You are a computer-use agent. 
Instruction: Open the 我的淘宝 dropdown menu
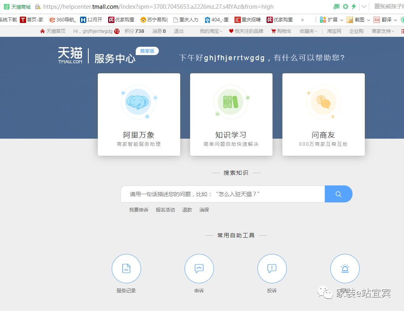pyautogui.click(x=211, y=31)
